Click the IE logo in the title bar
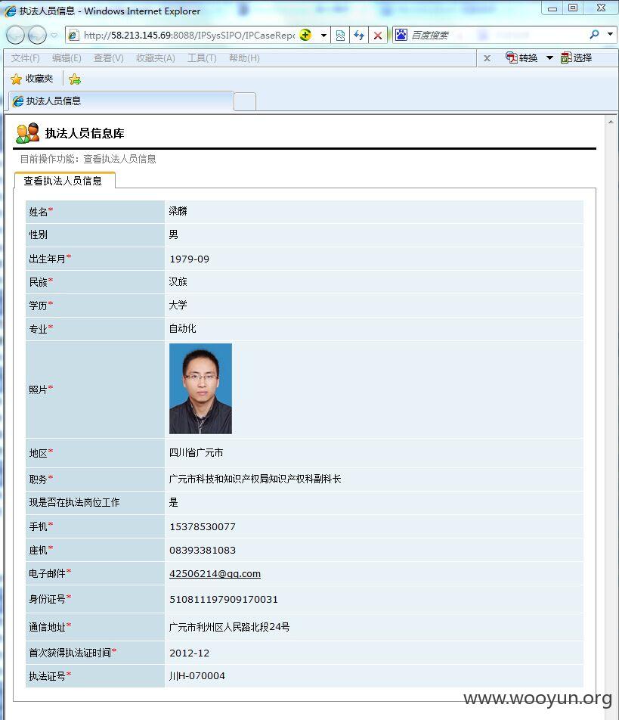Screen dimensions: 619x720 10,11
